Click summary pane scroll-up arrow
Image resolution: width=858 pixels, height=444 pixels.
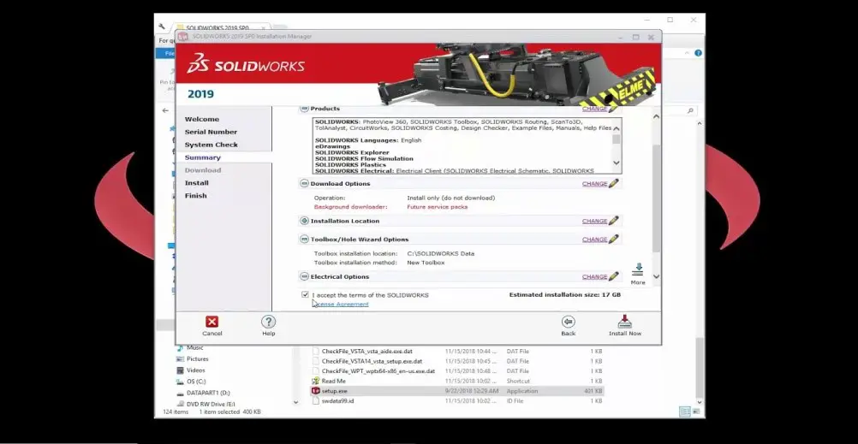(x=656, y=116)
